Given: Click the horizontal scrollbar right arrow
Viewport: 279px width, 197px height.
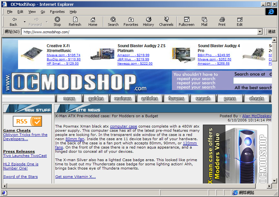Looking at the screenshot, I should click(x=269, y=186).
